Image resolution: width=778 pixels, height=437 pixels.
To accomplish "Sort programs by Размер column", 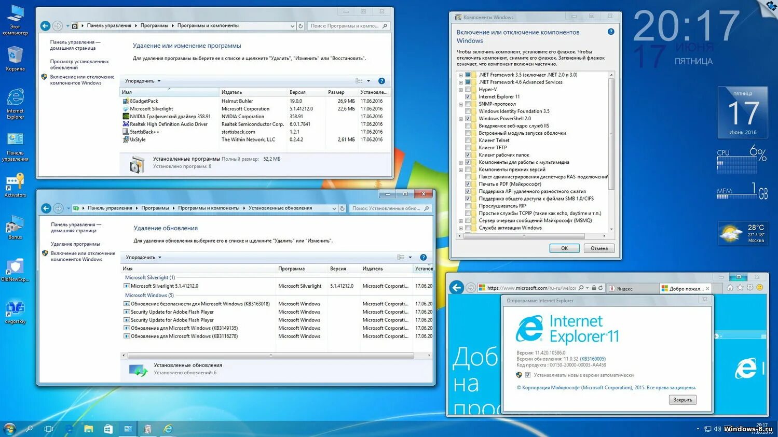I will 342,92.
